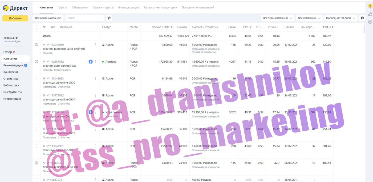The image size is (373, 182).
Task: Check the box for drav-rsya-buhmp-OK
Action: tap(37, 112)
